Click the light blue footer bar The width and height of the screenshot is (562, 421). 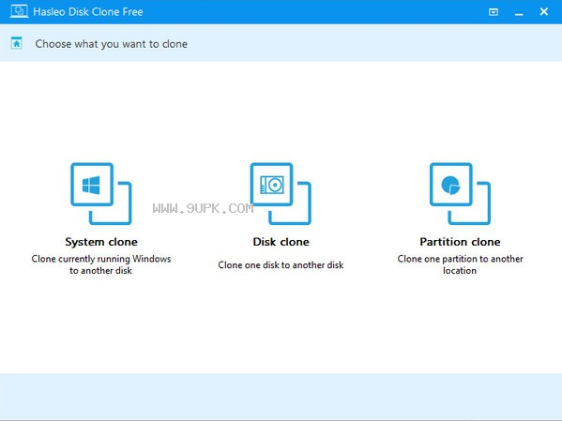point(281,397)
